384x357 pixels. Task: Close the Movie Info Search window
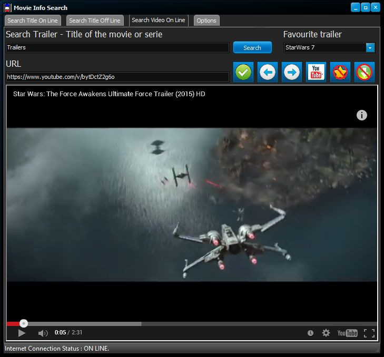[376, 7]
